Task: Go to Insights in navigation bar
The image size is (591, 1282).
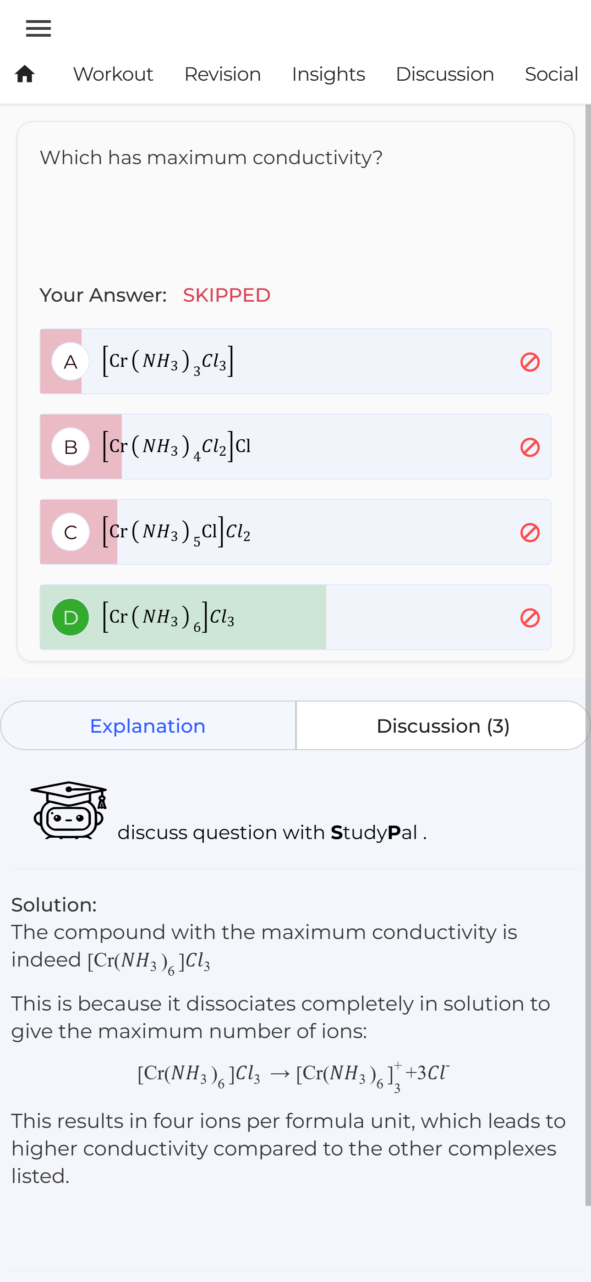Action: [328, 74]
